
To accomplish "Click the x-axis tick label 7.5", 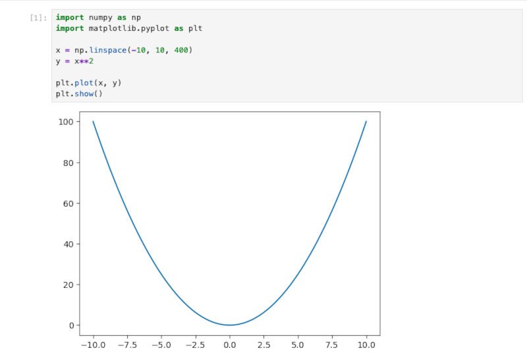I will pos(332,344).
